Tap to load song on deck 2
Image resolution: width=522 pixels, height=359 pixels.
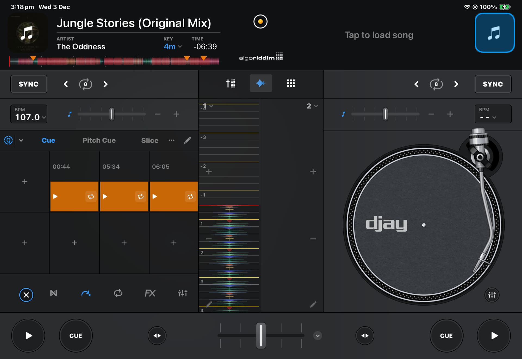378,35
